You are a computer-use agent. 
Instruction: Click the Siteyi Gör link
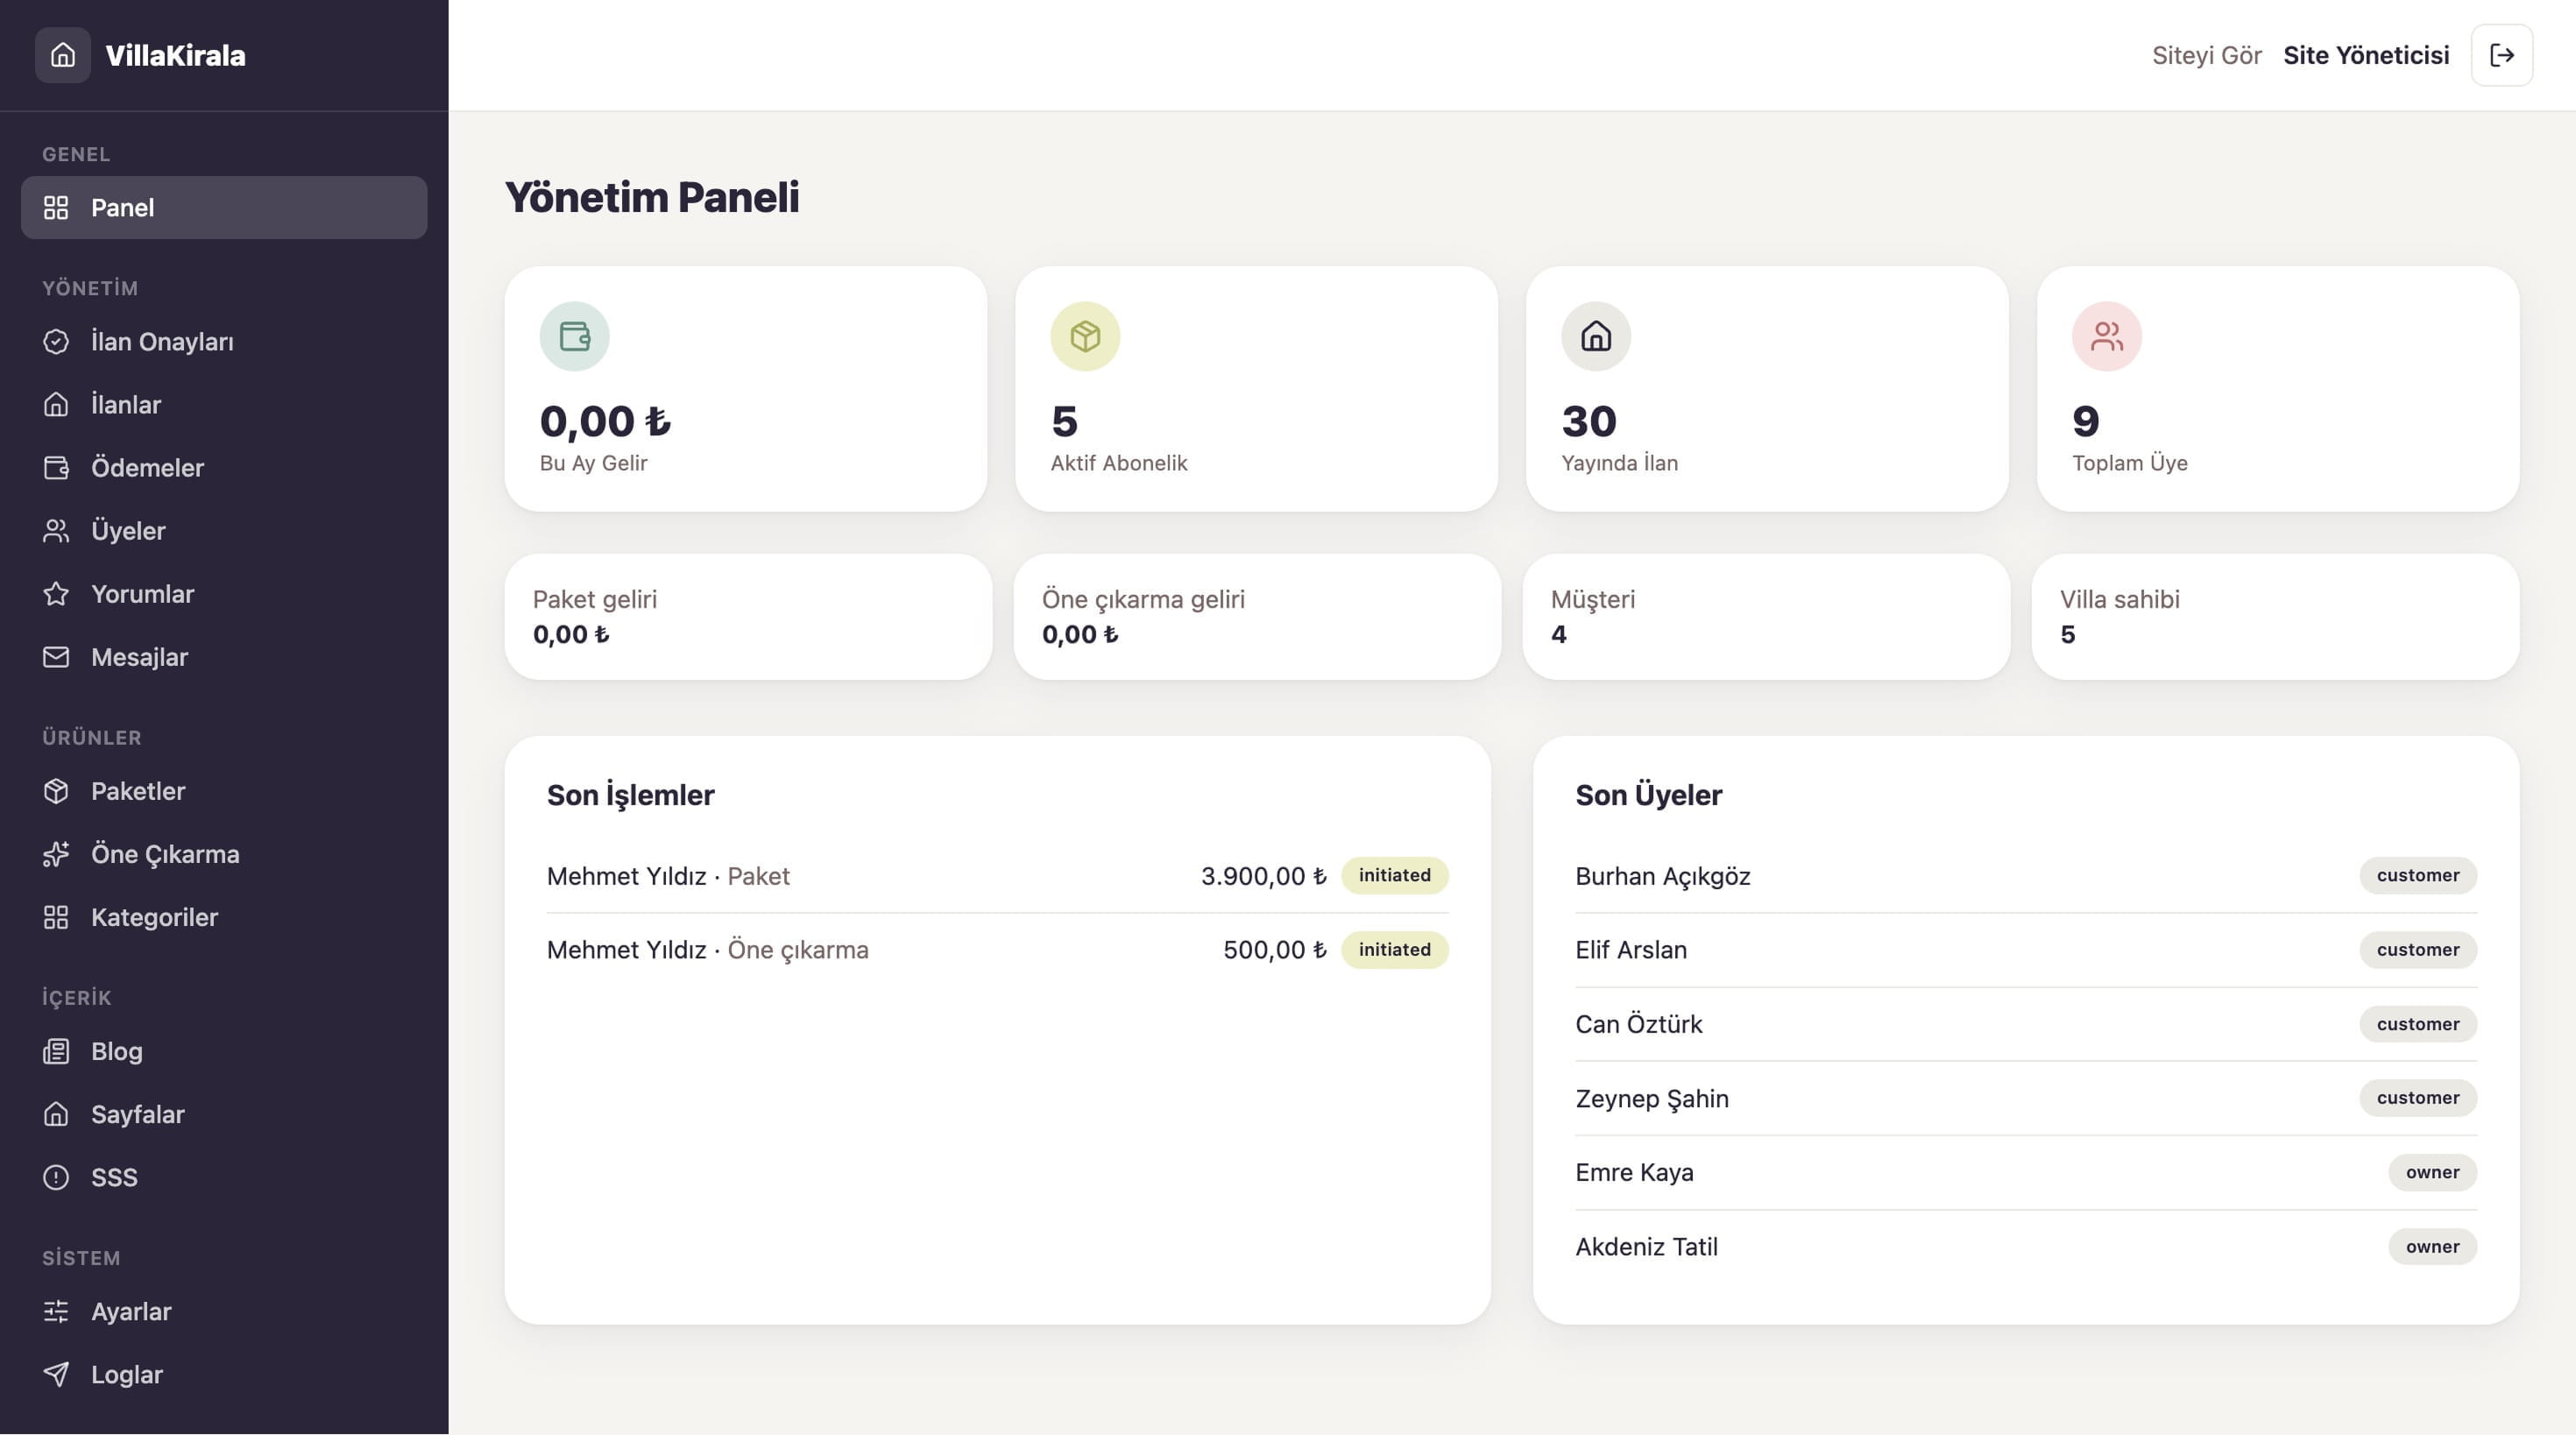(2206, 55)
